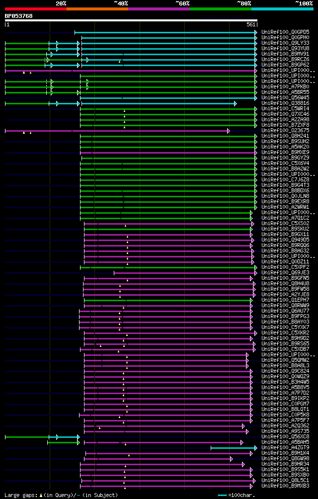Click hit UniRef100_Q7XC46
Screen dimensions: 318x499
(x=285, y=114)
